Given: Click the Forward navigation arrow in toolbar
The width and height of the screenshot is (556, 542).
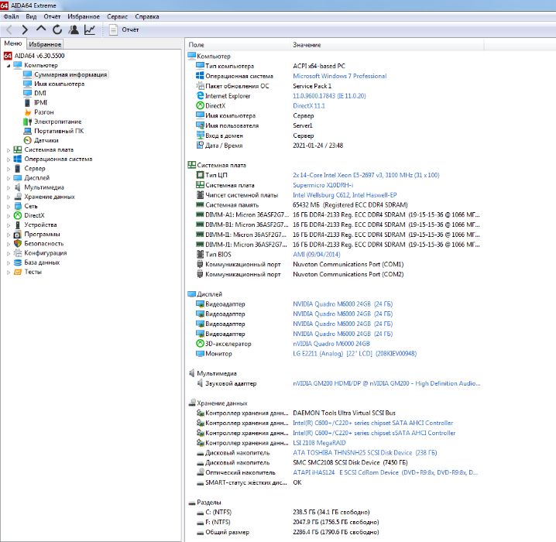Looking at the screenshot, I should tap(25, 29).
